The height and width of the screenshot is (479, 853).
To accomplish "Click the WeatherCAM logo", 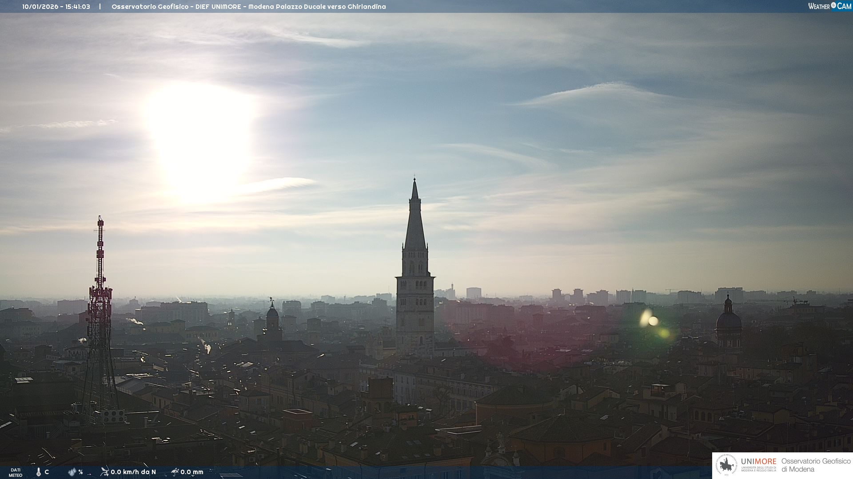I will coord(829,6).
